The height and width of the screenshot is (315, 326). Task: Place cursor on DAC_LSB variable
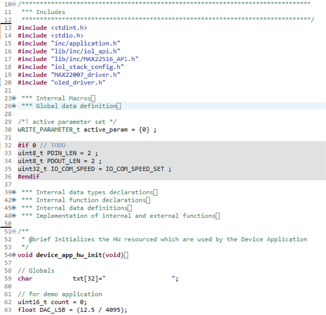tap(53, 310)
